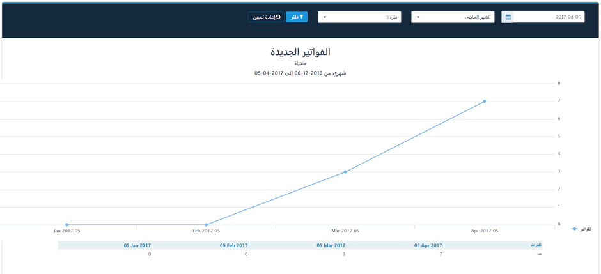Click the Feb 2017 data point on chart

[207, 225]
